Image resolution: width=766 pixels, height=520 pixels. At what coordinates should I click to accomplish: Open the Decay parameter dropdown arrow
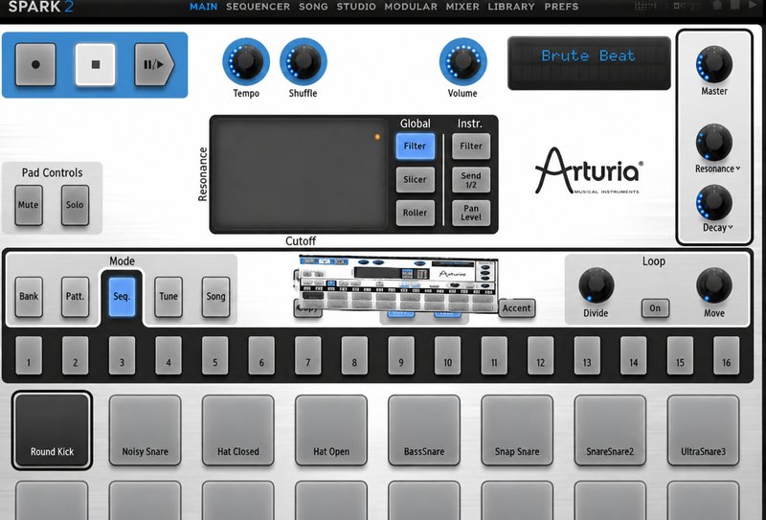coord(731,227)
